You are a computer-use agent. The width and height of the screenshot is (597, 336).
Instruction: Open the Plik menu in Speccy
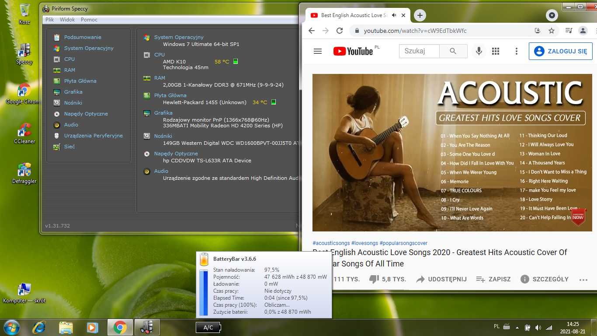[x=50, y=20]
